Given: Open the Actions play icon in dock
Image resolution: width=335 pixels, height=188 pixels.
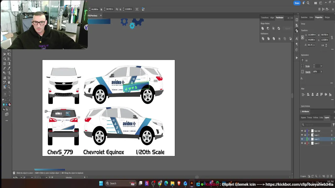Looking at the screenshot, I should point(297,58).
